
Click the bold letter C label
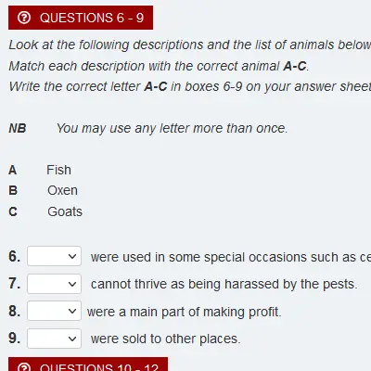coord(13,211)
